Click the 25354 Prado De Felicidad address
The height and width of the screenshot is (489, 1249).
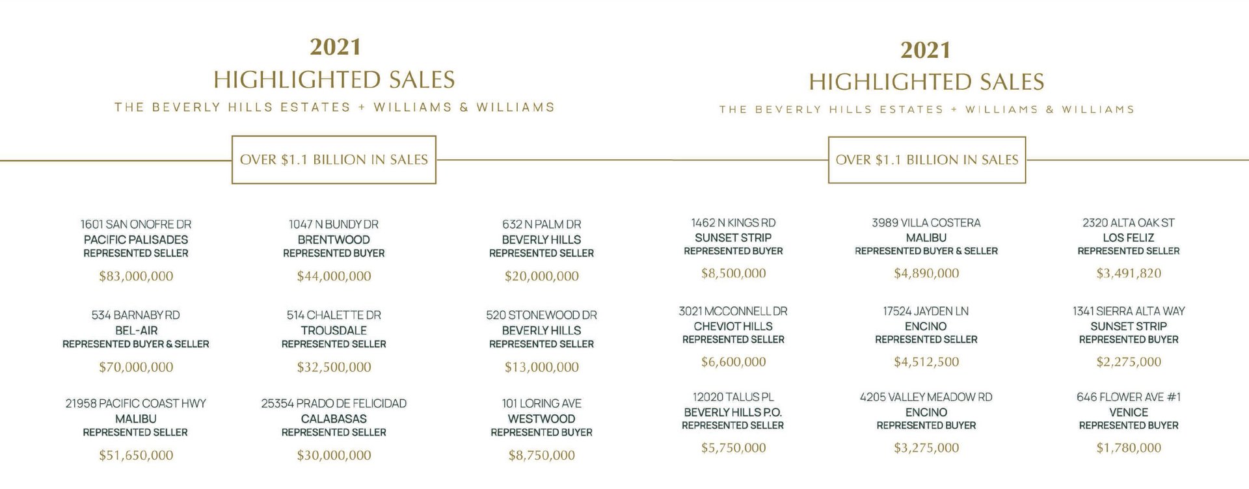coord(334,404)
